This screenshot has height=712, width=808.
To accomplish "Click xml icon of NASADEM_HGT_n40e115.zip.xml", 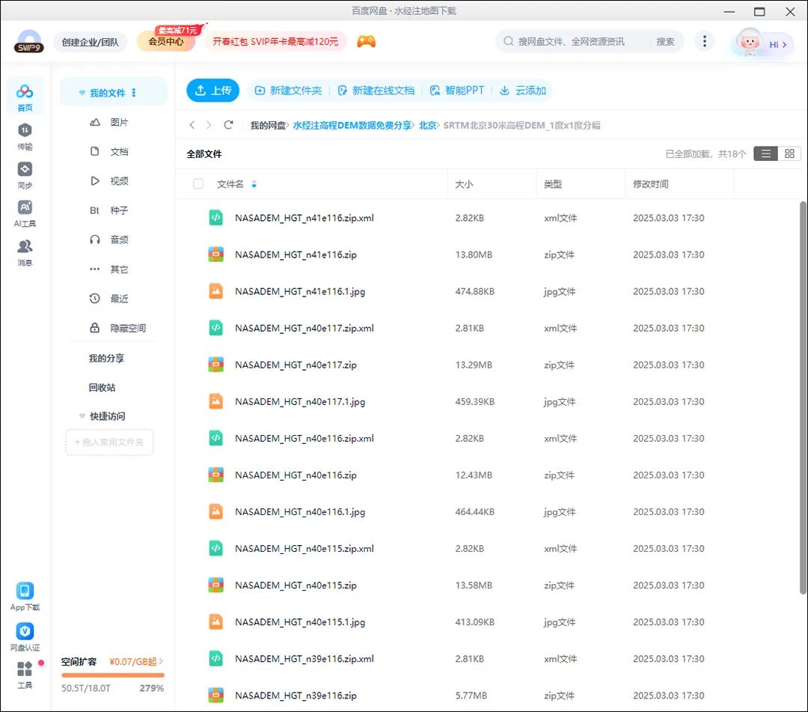I will click(216, 548).
